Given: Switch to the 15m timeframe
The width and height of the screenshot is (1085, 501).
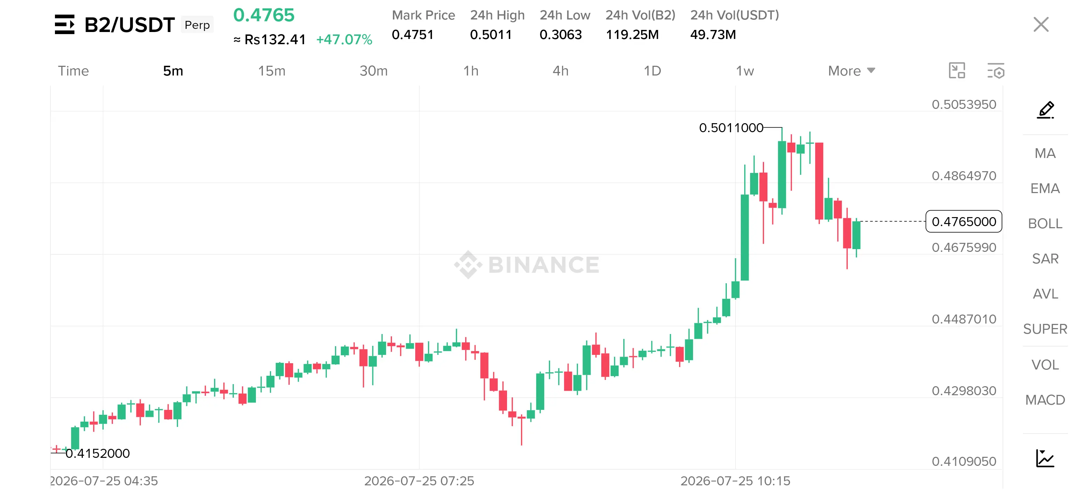Looking at the screenshot, I should (272, 71).
